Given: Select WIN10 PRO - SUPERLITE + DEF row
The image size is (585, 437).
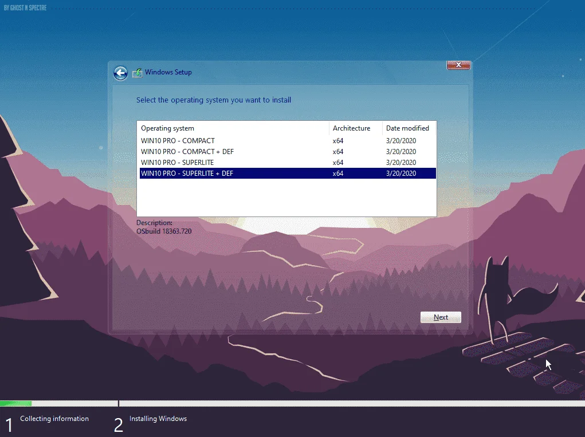Looking at the screenshot, I should 288,174.
